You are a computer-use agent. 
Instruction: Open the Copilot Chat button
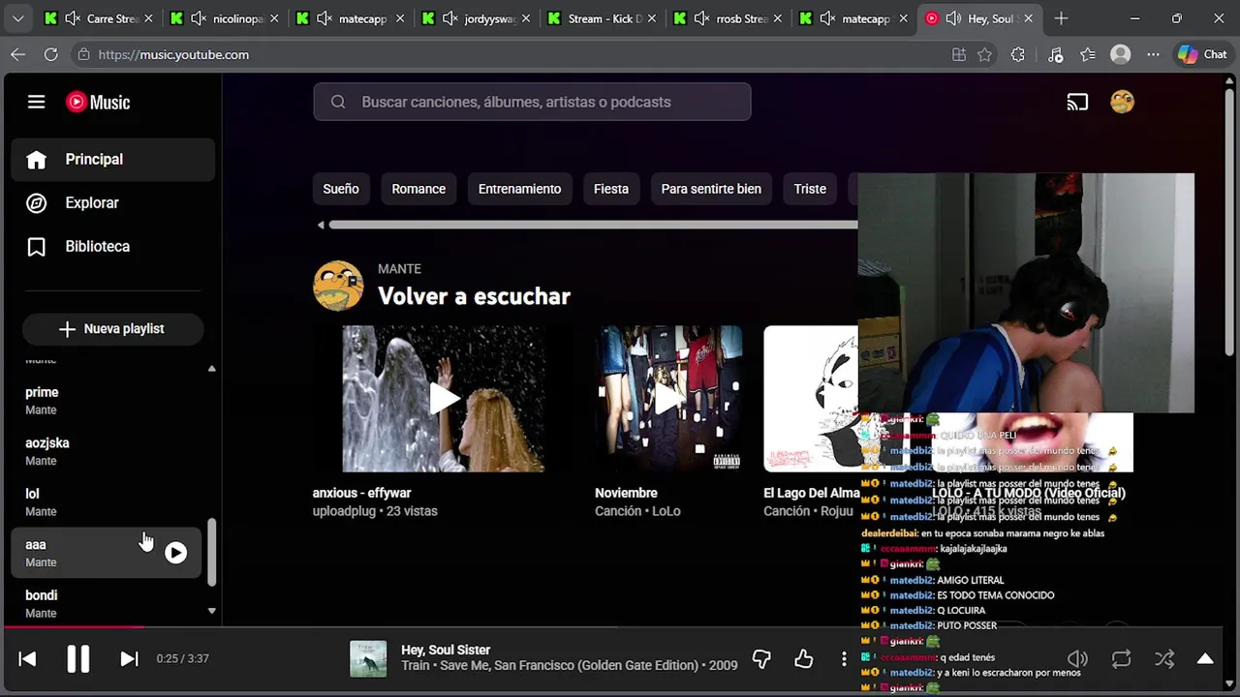coord(1202,54)
